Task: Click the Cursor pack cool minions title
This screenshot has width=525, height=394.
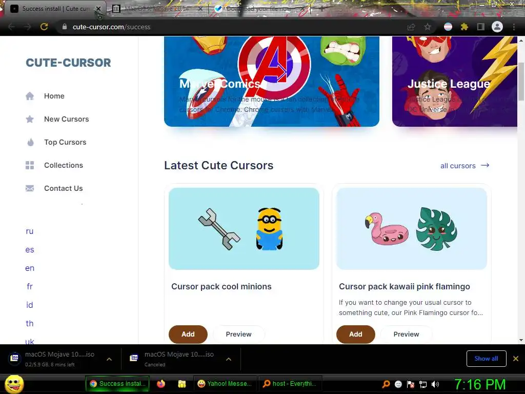Action: [221, 286]
